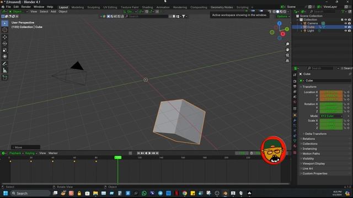353x198 pixels.
Task: Select the Annotate tool
Action: tap(5, 64)
